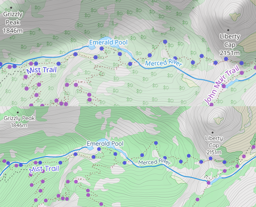The width and height of the screenshot is (256, 207).
Task: Click Emerald Pool label in upper map
Action: click(x=108, y=42)
